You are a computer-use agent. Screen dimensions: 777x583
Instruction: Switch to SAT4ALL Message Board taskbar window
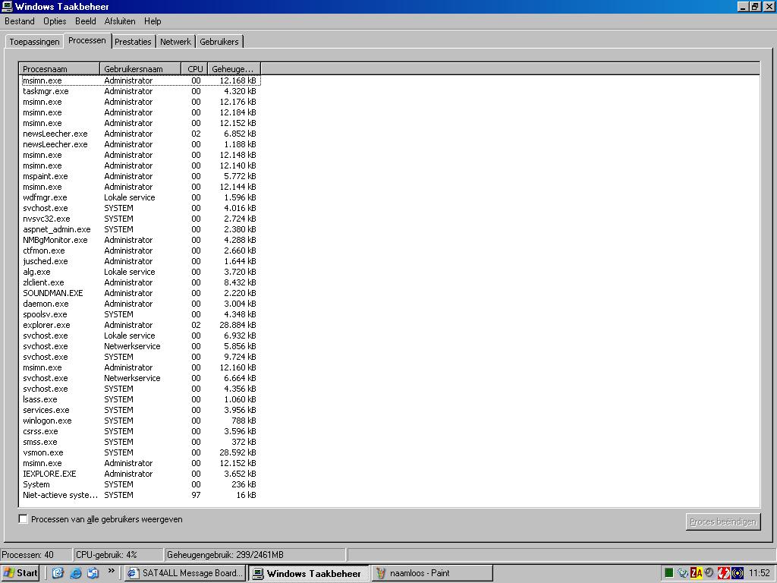(185, 573)
